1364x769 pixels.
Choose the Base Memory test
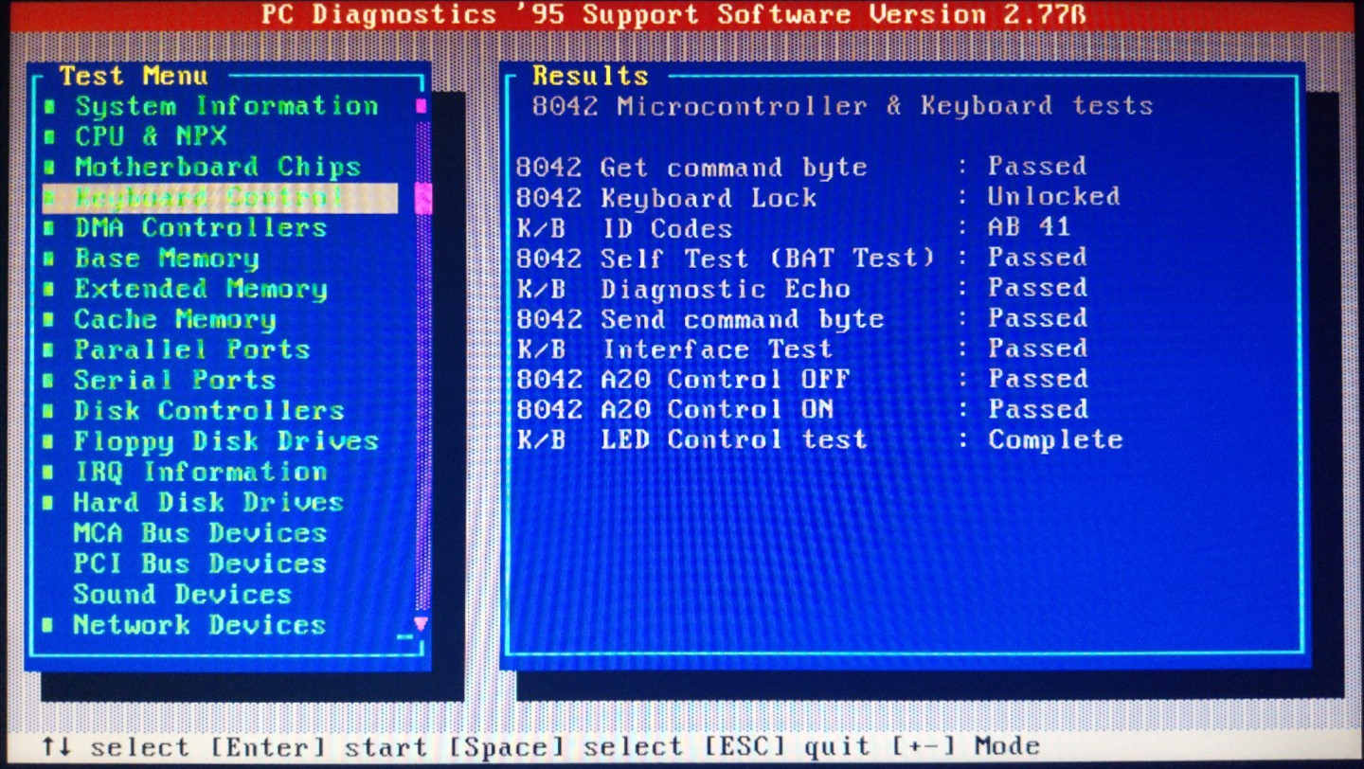167,259
